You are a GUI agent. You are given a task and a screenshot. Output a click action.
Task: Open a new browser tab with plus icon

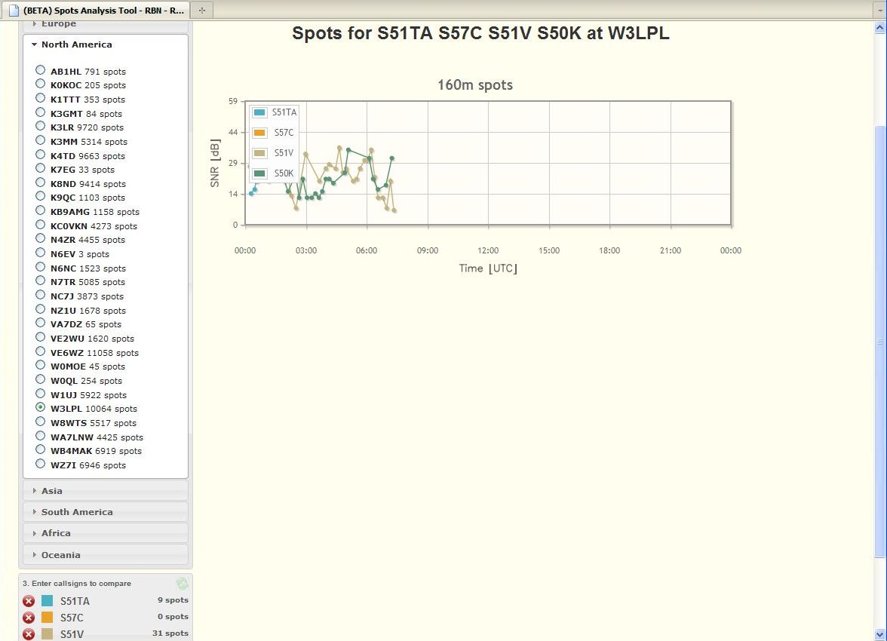coord(202,10)
